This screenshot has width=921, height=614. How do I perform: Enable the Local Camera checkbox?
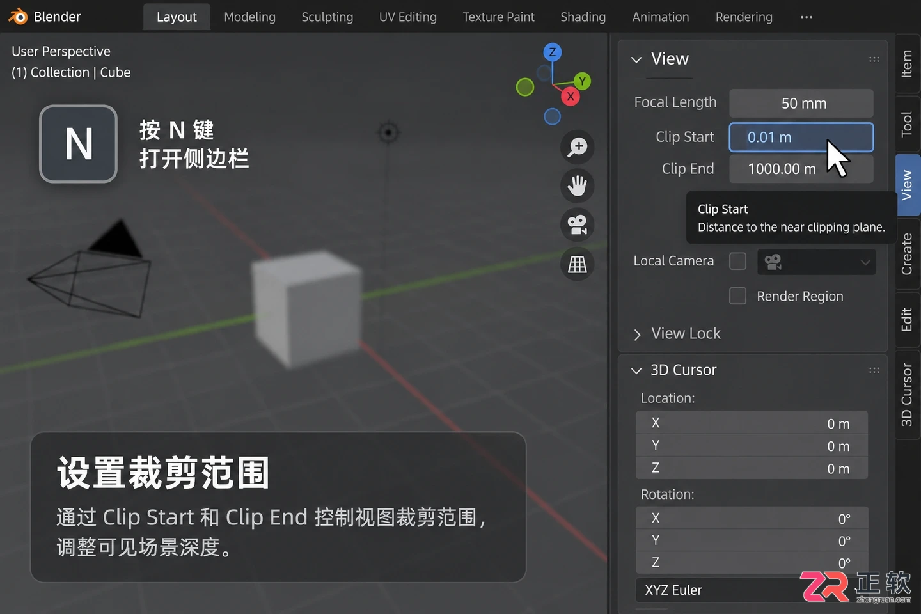[738, 261]
